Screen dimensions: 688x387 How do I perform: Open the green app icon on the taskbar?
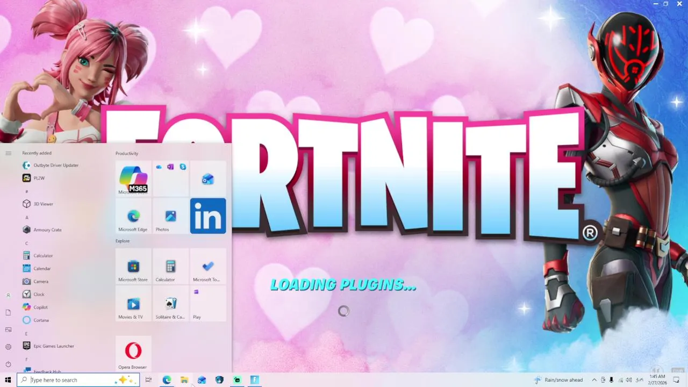[x=237, y=380]
